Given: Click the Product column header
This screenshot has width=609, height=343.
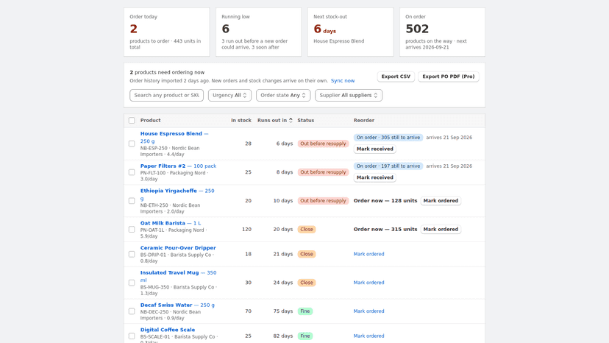Looking at the screenshot, I should 150,121.
